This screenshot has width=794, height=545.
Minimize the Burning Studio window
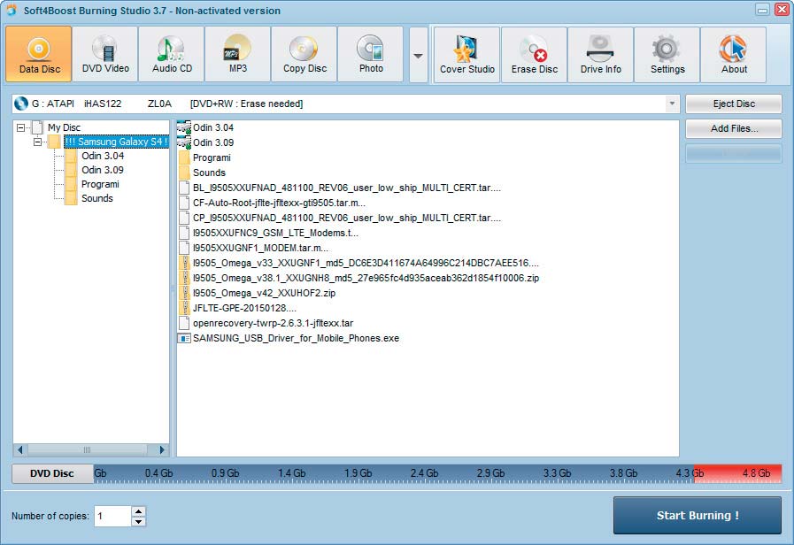(763, 10)
